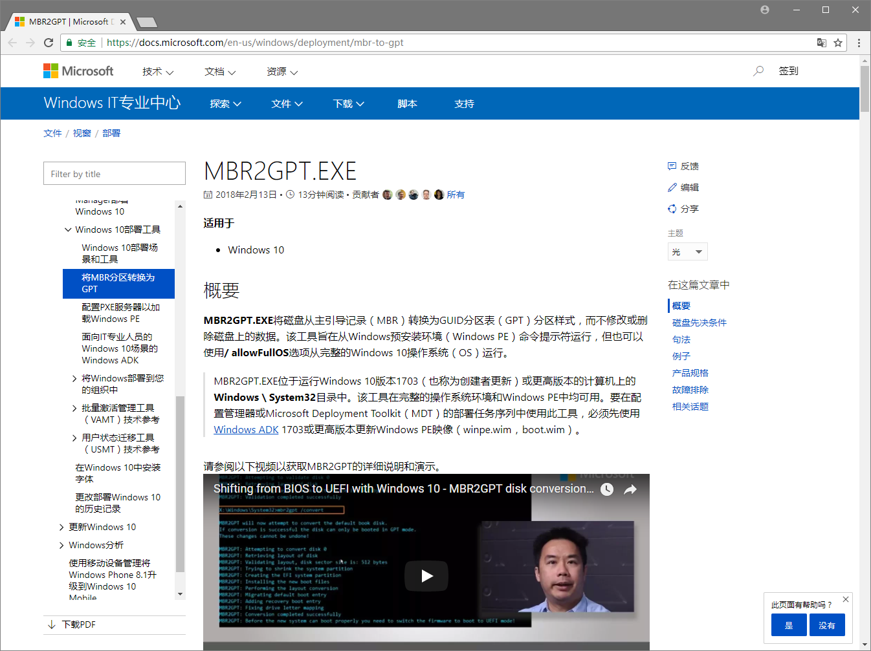Click the download PDF arrow icon
The width and height of the screenshot is (871, 651).
coord(52,624)
